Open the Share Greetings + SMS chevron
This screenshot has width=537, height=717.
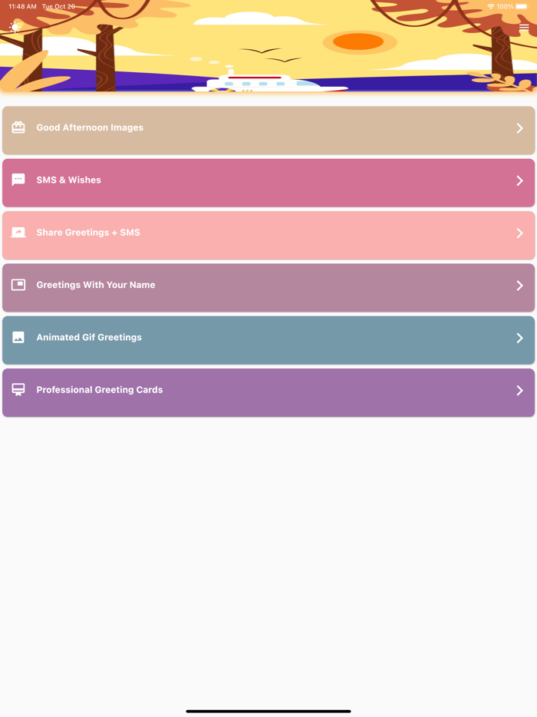click(x=519, y=233)
